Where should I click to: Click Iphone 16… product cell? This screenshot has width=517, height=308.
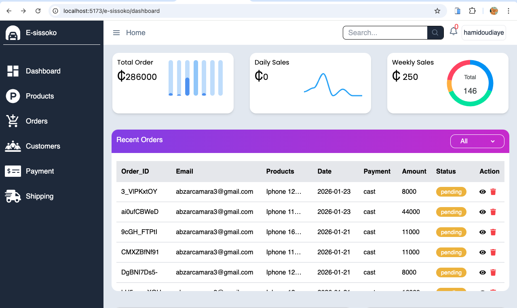(x=284, y=232)
